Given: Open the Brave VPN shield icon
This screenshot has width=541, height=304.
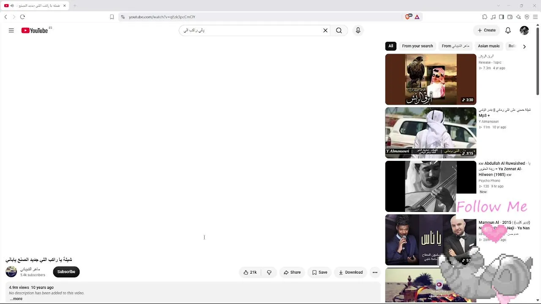Looking at the screenshot, I should (x=527, y=17).
